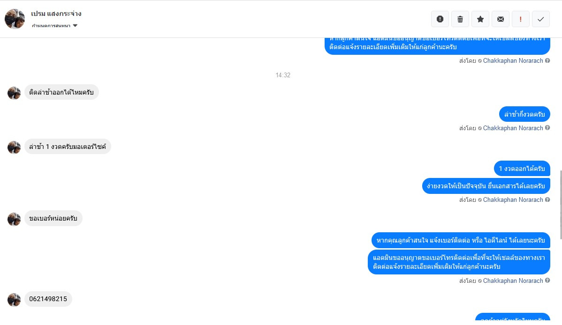
Task: Open Chakkaphan Norarach link above phone number message
Action: coord(513,281)
